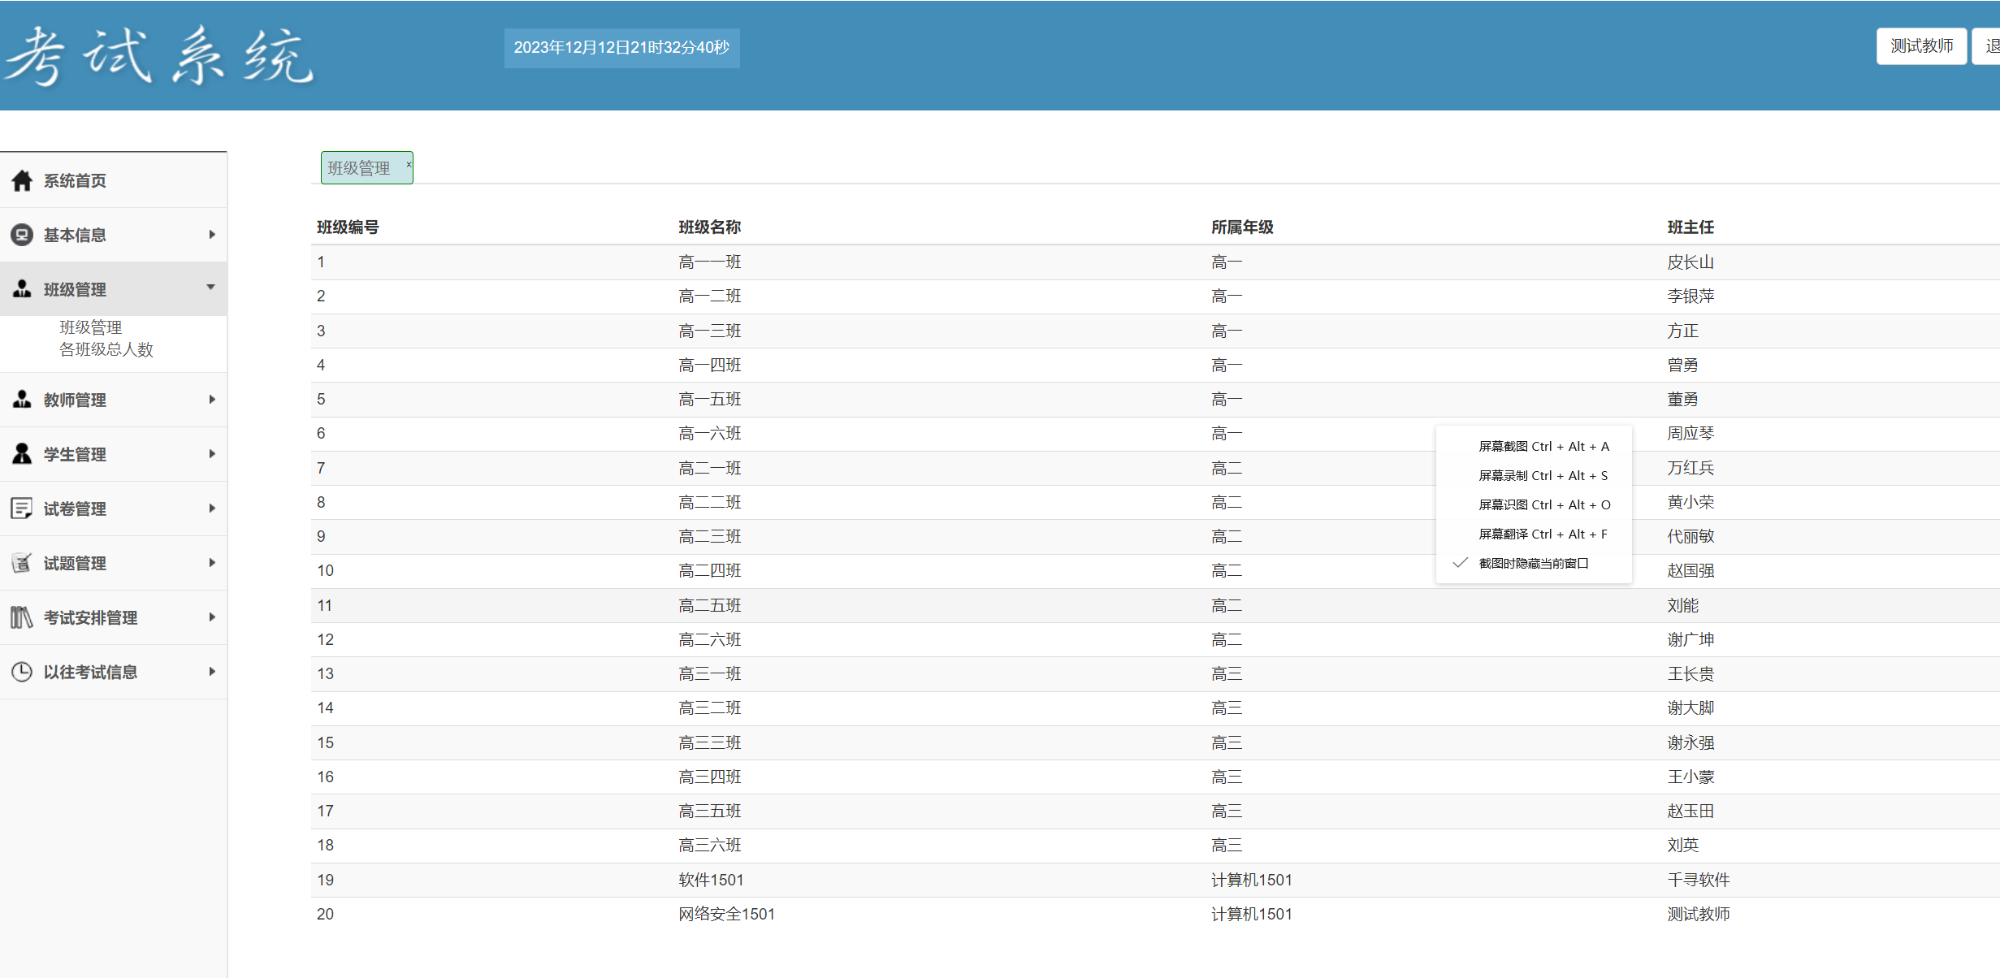Expand the 考试安排管理 arrow

coord(212,617)
